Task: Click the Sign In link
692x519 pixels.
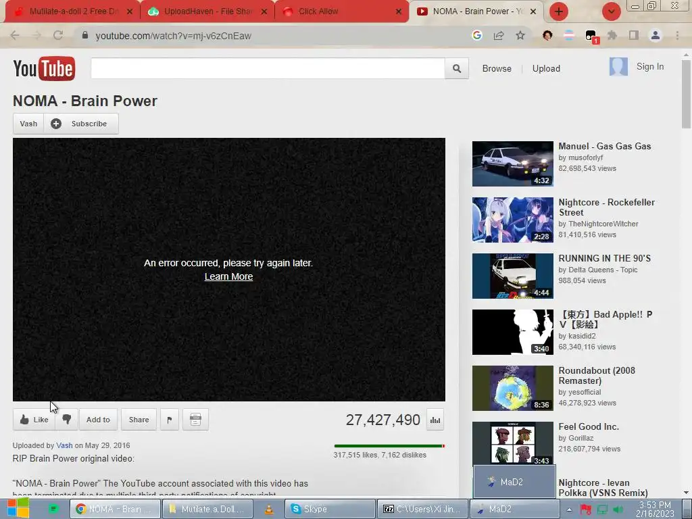Action: 650,67
